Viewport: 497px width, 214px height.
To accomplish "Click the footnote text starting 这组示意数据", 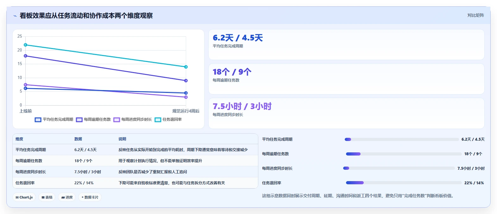I will point(358,196).
